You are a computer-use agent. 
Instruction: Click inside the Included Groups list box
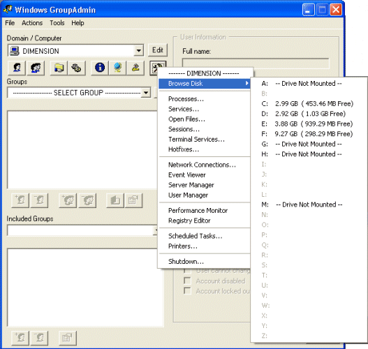pyautogui.click(x=85, y=288)
